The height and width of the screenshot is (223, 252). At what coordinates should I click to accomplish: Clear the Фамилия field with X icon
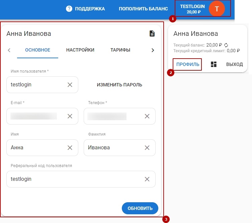tap(147, 148)
